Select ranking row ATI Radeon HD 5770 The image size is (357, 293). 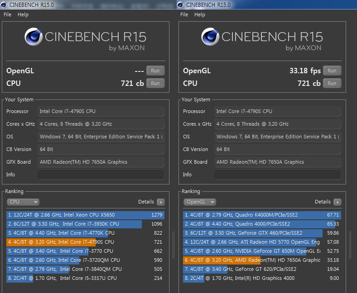point(262,242)
